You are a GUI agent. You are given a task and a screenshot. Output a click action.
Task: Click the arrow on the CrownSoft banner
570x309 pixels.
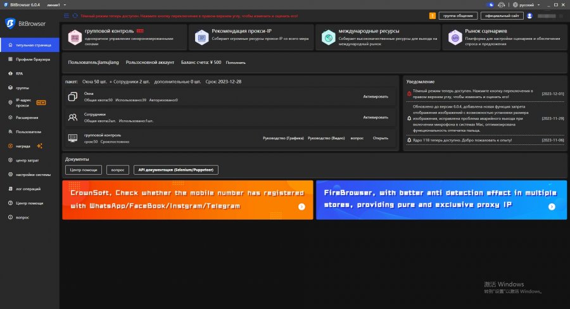(301, 206)
